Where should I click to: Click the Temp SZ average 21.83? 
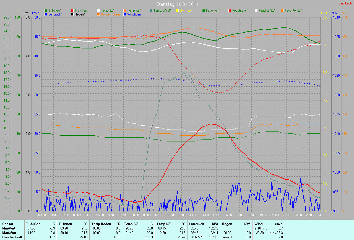click(149, 237)
